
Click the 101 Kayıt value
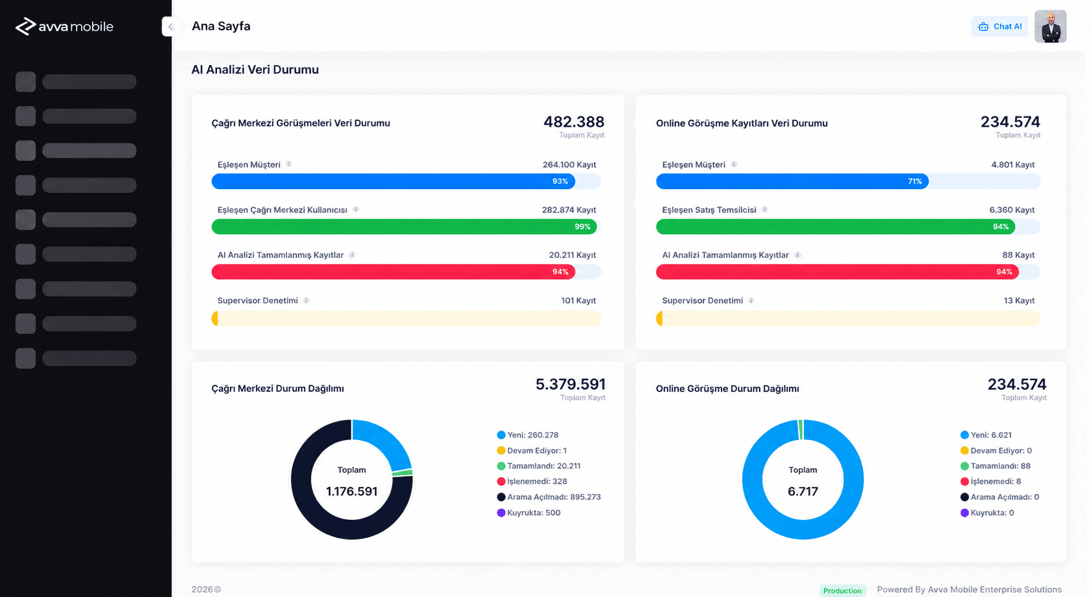click(x=579, y=300)
